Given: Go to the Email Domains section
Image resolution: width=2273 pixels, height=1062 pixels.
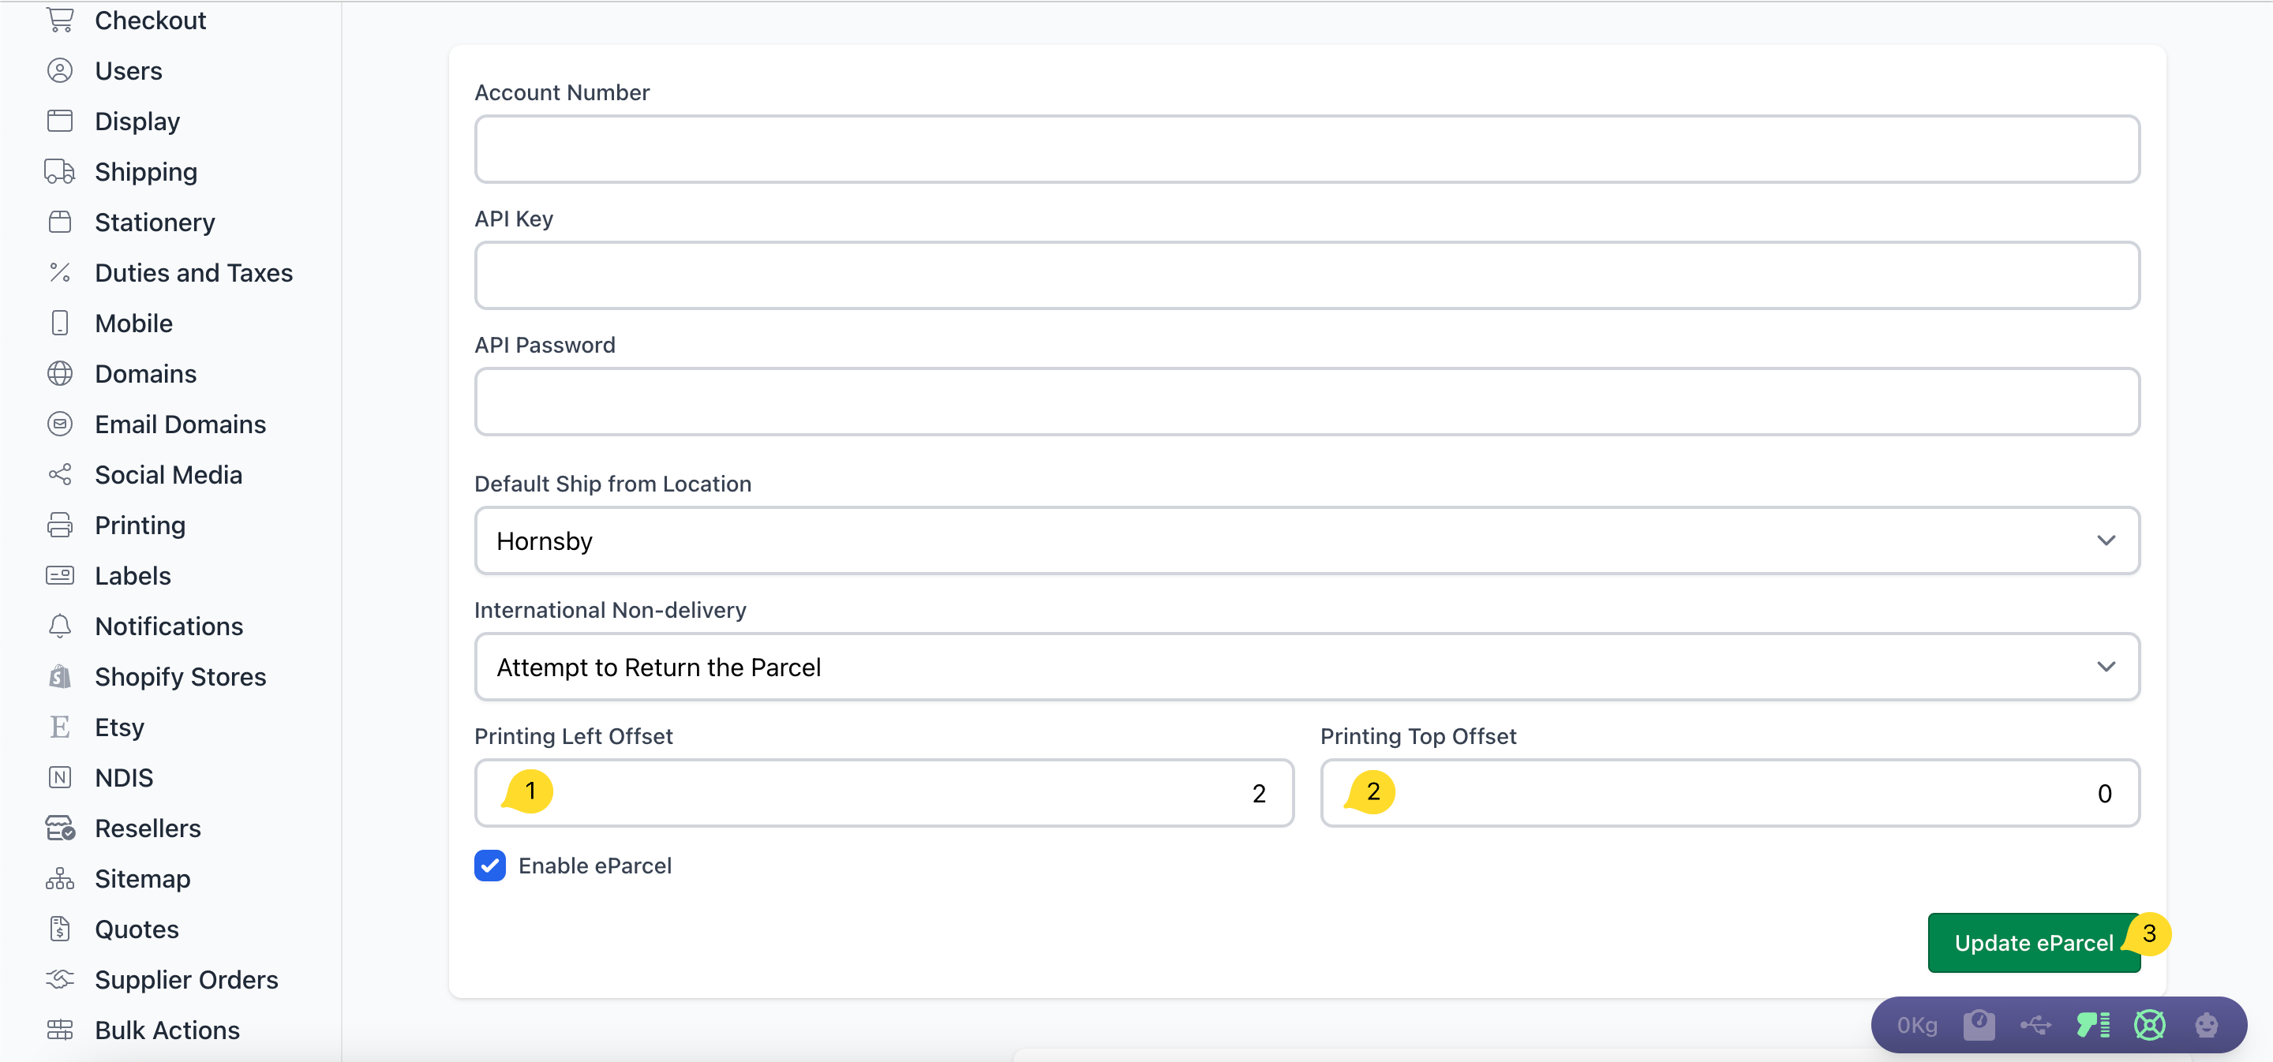Looking at the screenshot, I should tap(180, 424).
